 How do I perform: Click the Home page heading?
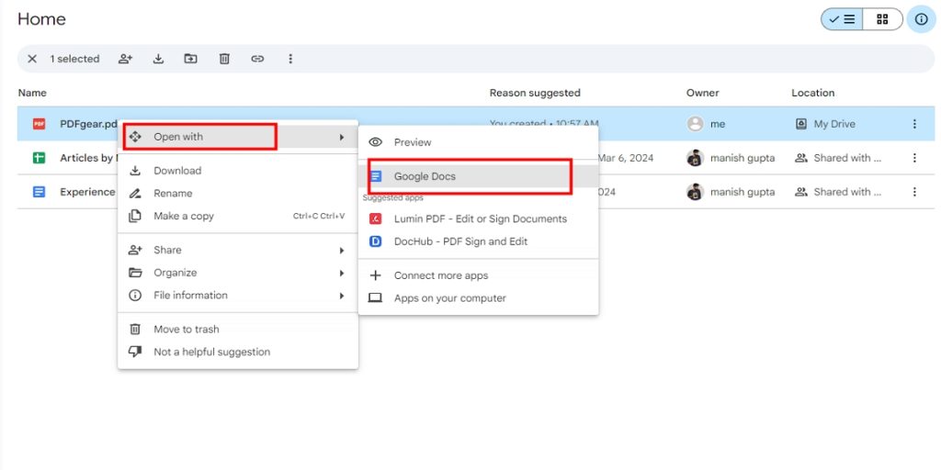coord(41,19)
